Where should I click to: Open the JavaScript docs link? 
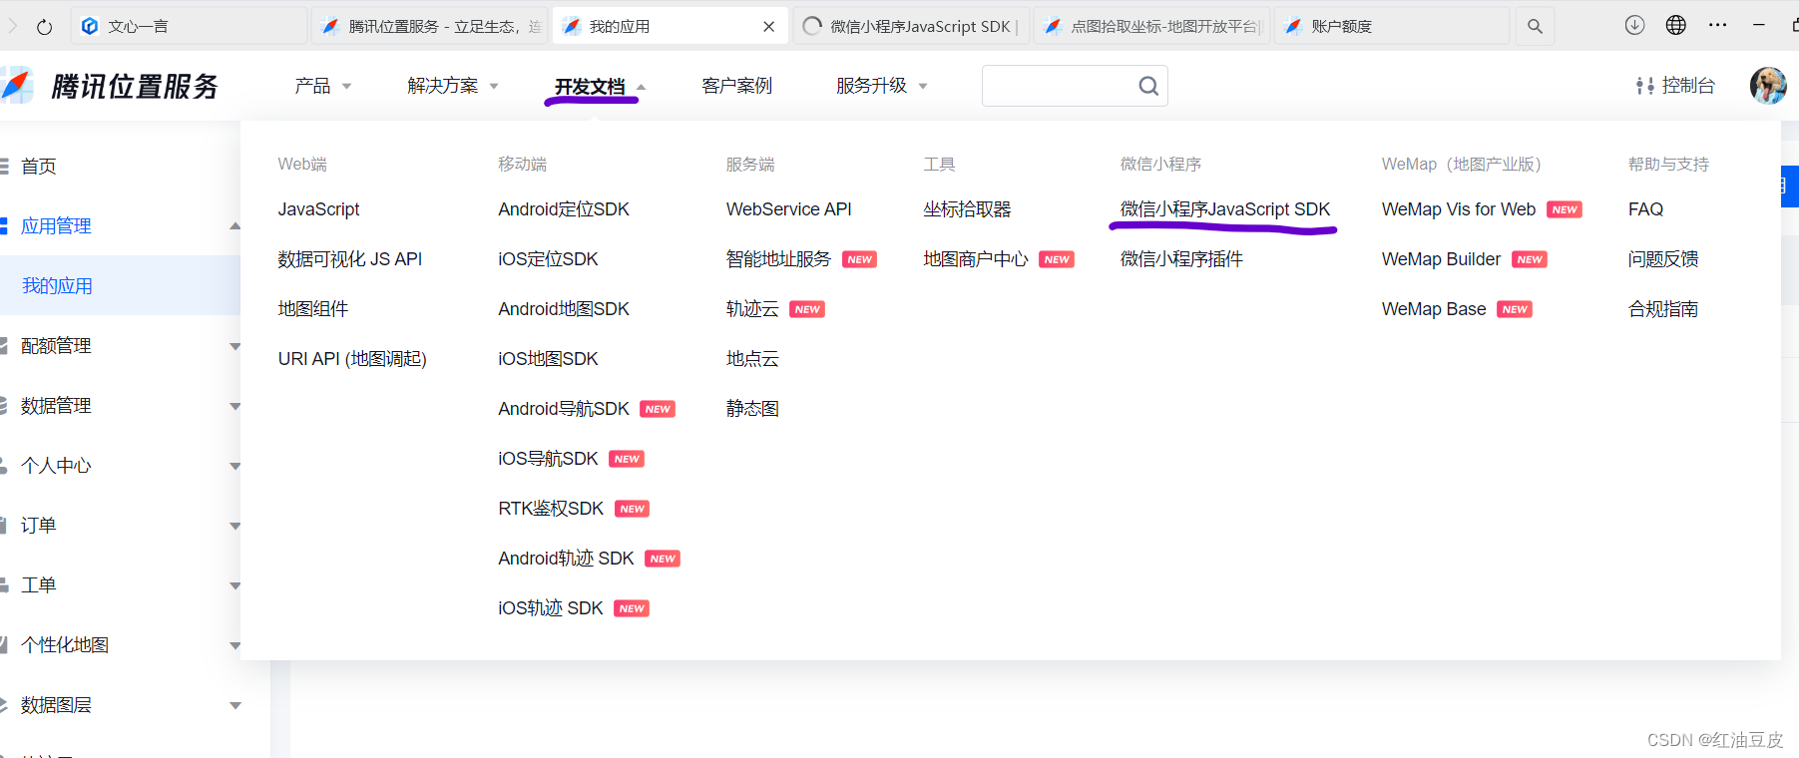[x=318, y=209]
